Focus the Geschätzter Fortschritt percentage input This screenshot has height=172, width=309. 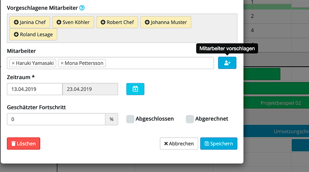click(x=56, y=119)
